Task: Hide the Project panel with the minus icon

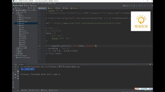Action: point(36,8)
